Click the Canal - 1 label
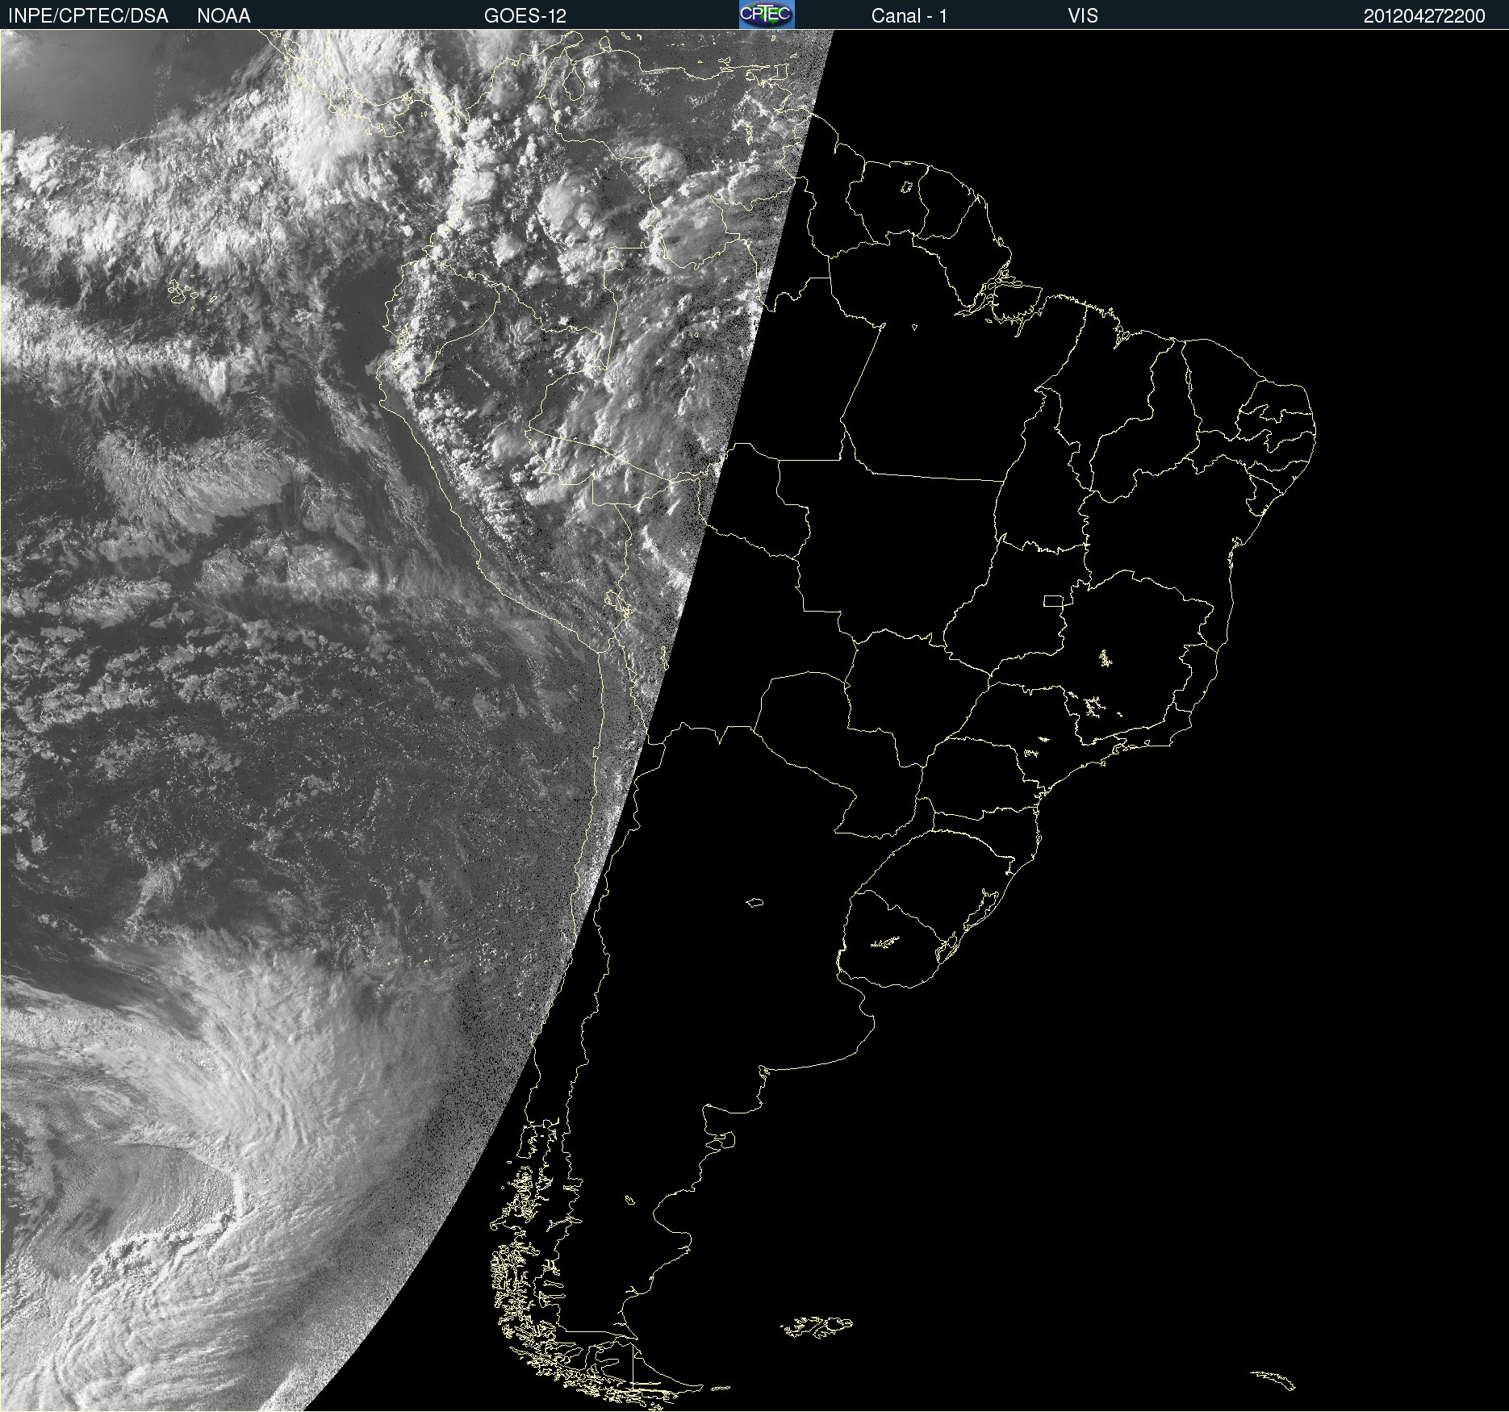The height and width of the screenshot is (1412, 1509). point(909,16)
